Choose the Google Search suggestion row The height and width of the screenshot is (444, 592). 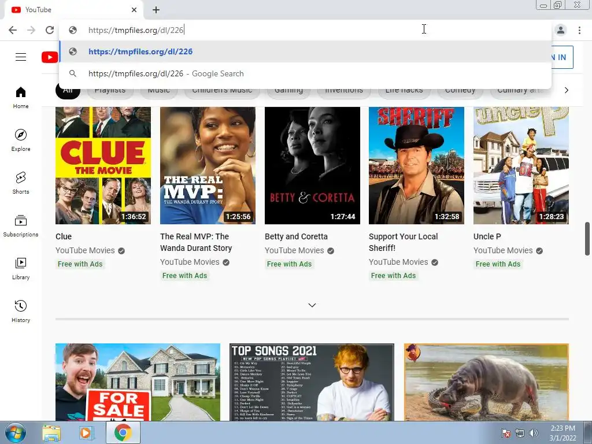[x=305, y=73]
